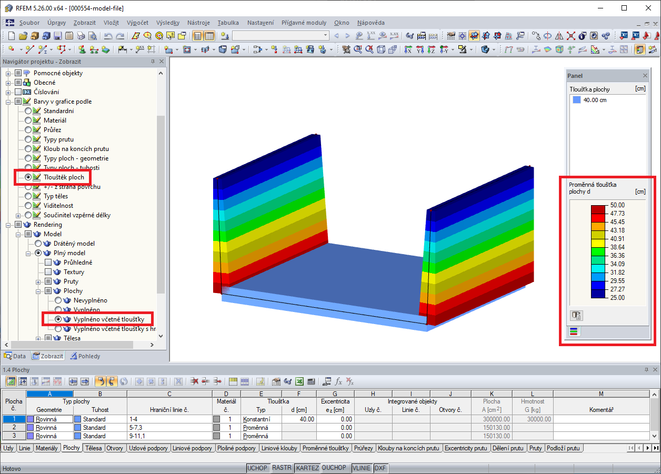Toggle the Průhledně checkbox
The height and width of the screenshot is (474, 661).
[x=48, y=263]
